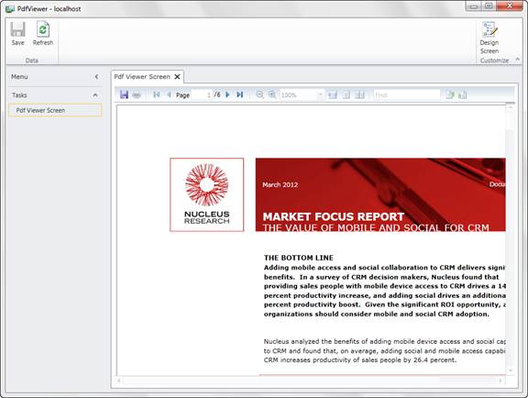Click the horizontal scrollbar right arrow

click(x=500, y=381)
